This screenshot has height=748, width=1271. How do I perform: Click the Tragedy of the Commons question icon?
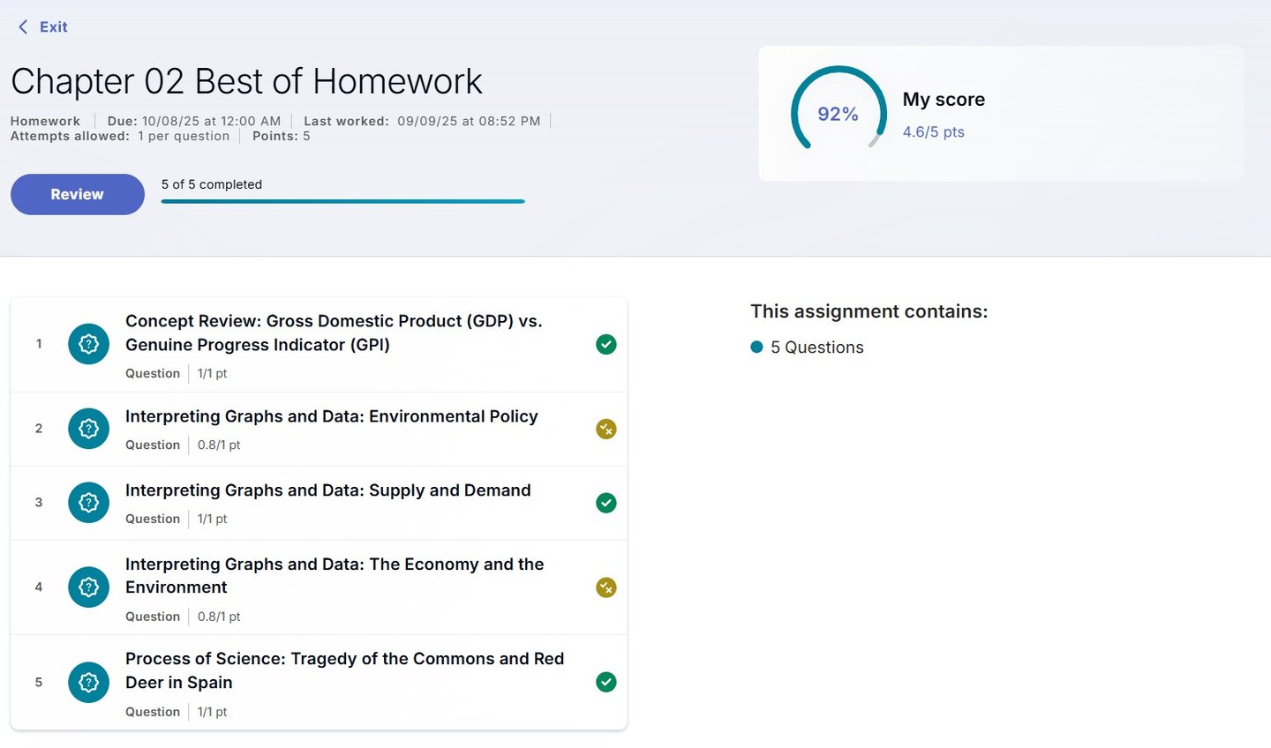(88, 682)
